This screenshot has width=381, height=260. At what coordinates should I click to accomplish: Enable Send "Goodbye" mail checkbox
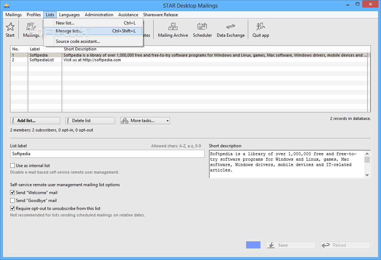tap(12, 201)
